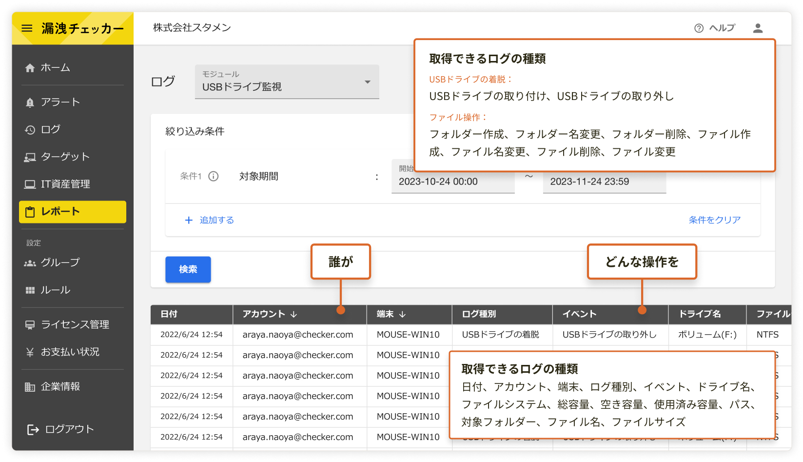Screen dimensions: 803x462
Task: Open the ターゲット menu item
Action: pos(73,157)
